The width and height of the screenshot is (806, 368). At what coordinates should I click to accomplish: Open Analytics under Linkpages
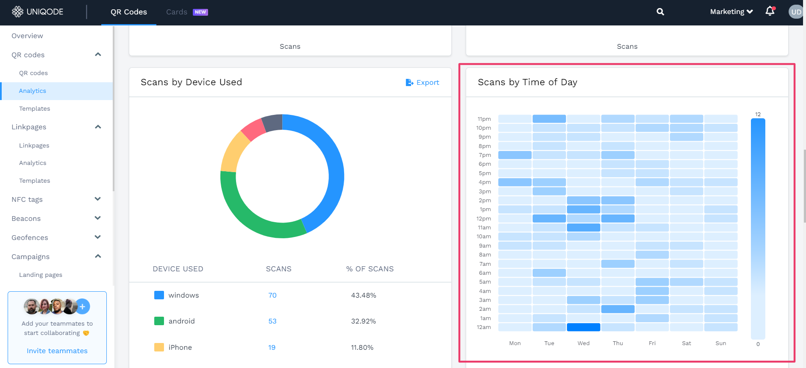point(33,163)
